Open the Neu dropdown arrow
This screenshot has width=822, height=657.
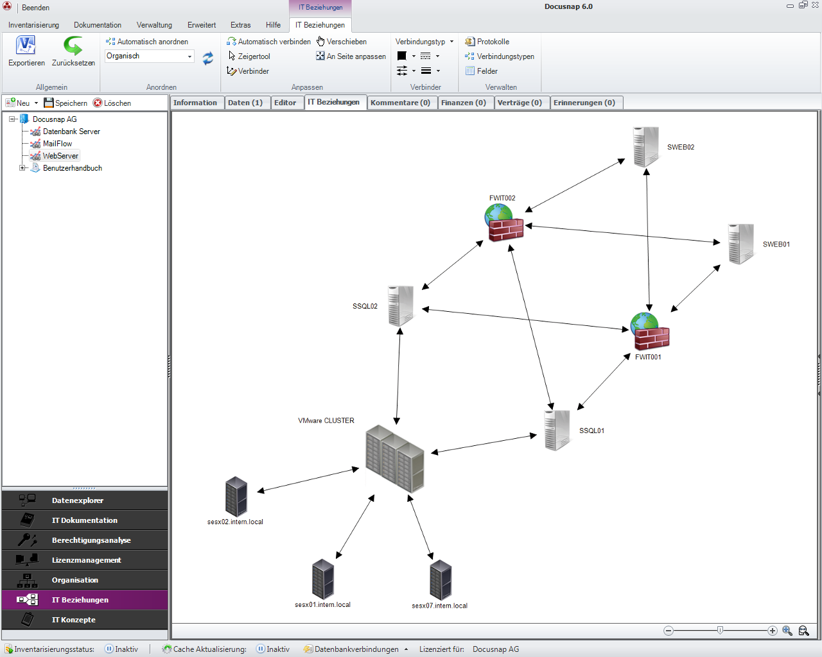[x=36, y=103]
